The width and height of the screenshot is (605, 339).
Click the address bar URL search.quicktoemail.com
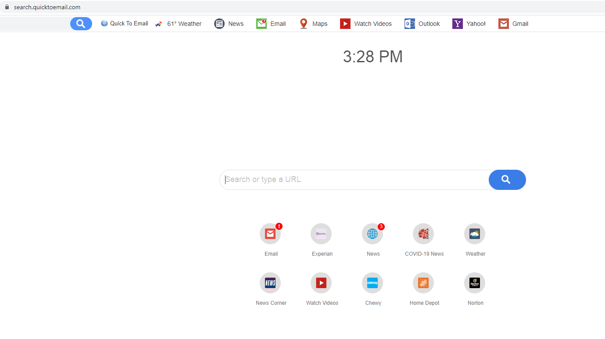(47, 7)
